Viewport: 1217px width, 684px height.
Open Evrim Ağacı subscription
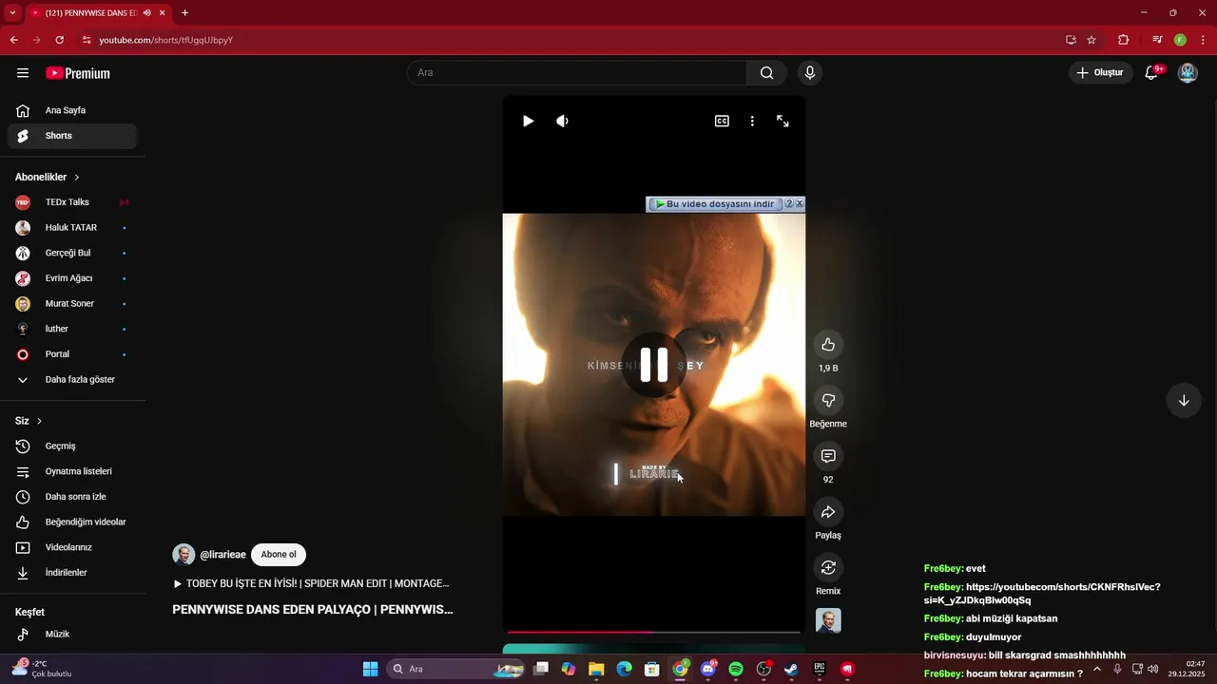72,278
